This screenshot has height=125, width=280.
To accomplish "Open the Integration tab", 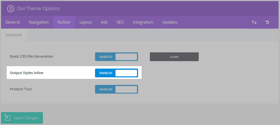I will pos(143,22).
